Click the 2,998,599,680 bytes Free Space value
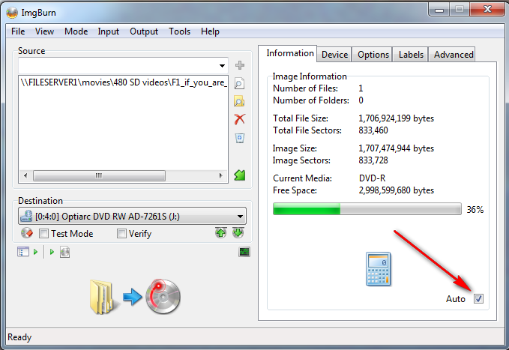Viewport: 509px width, 350px height. (x=396, y=190)
